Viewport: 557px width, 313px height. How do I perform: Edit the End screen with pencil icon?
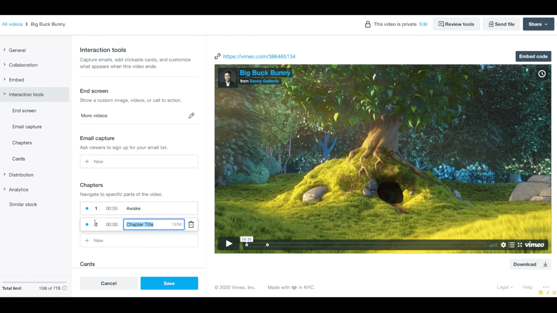click(191, 115)
